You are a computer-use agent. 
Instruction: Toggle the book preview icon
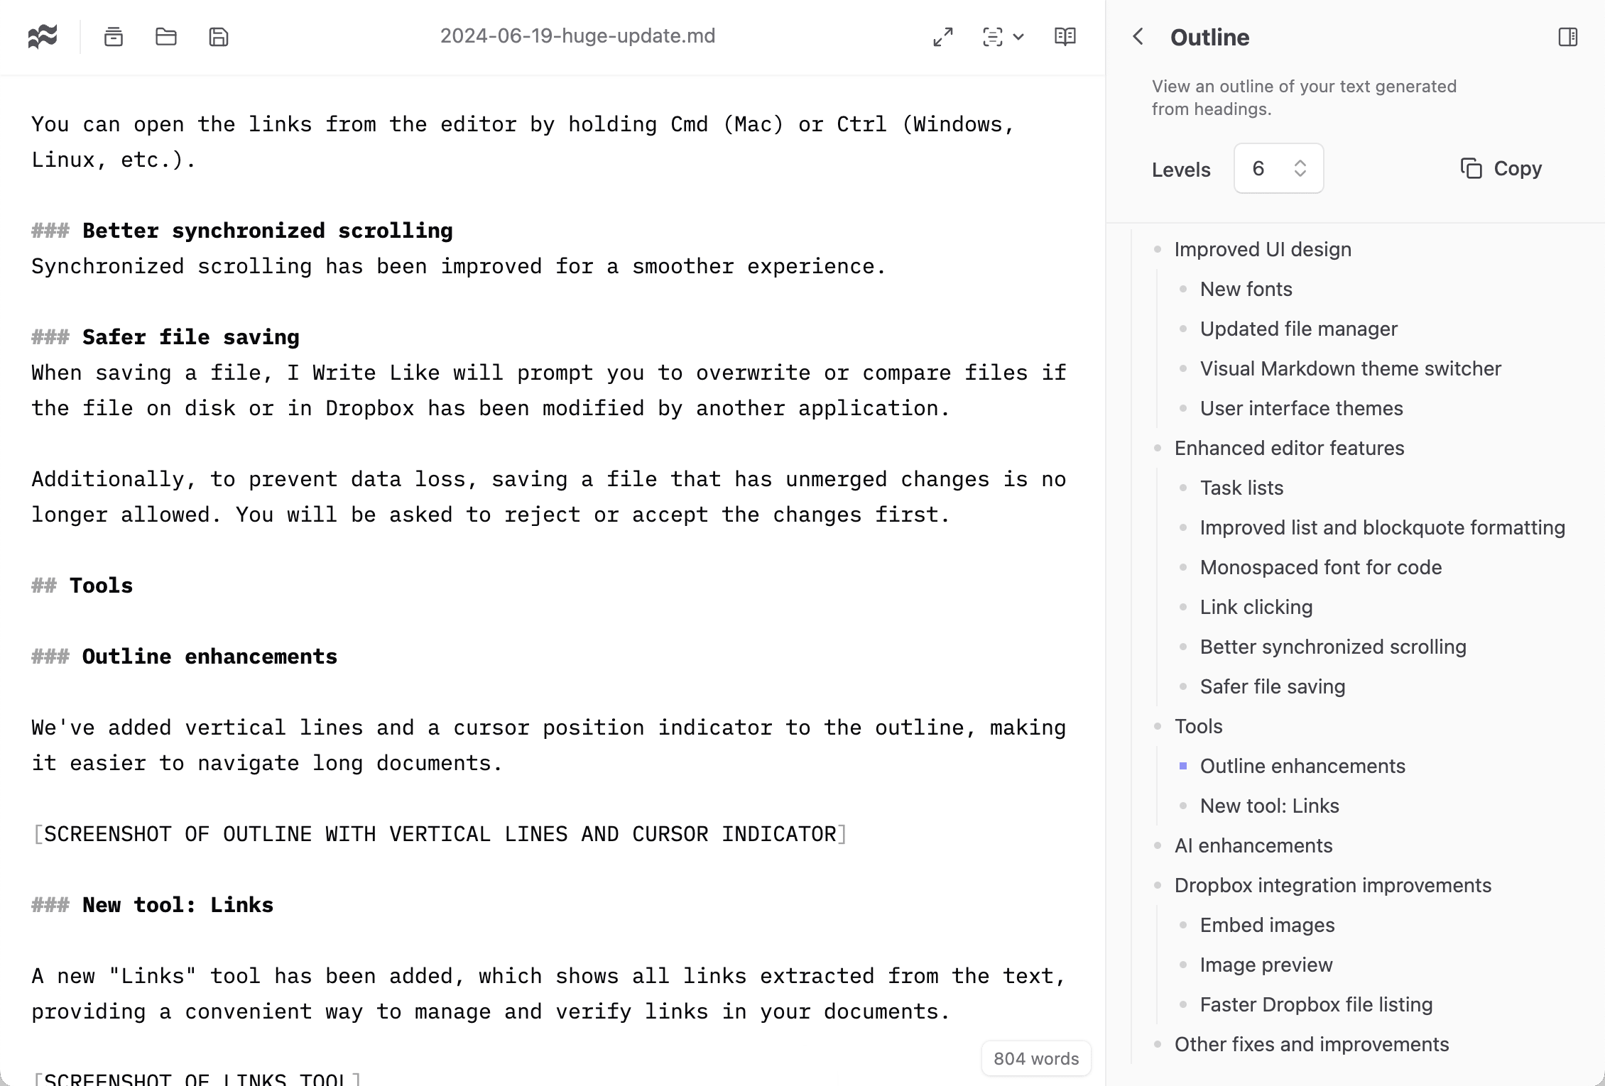(x=1065, y=36)
